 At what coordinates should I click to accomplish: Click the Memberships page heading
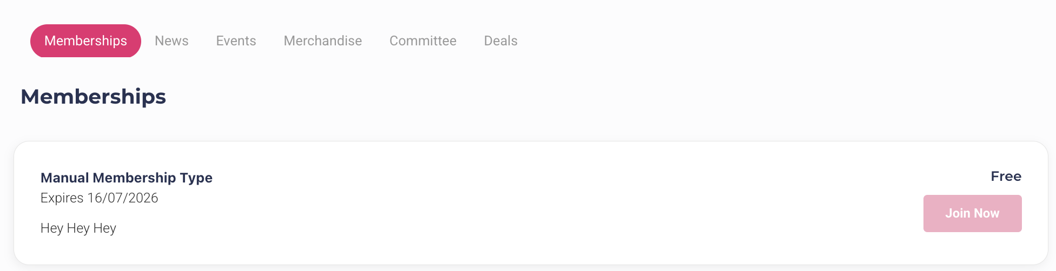tap(93, 97)
